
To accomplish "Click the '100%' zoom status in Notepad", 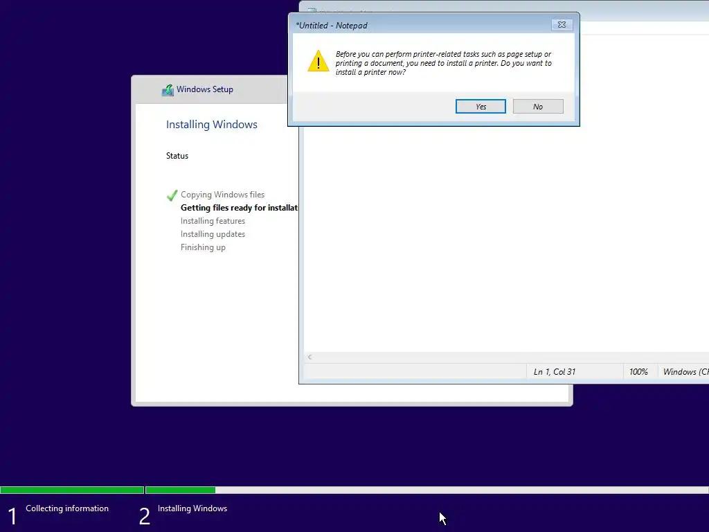I will pyautogui.click(x=638, y=372).
